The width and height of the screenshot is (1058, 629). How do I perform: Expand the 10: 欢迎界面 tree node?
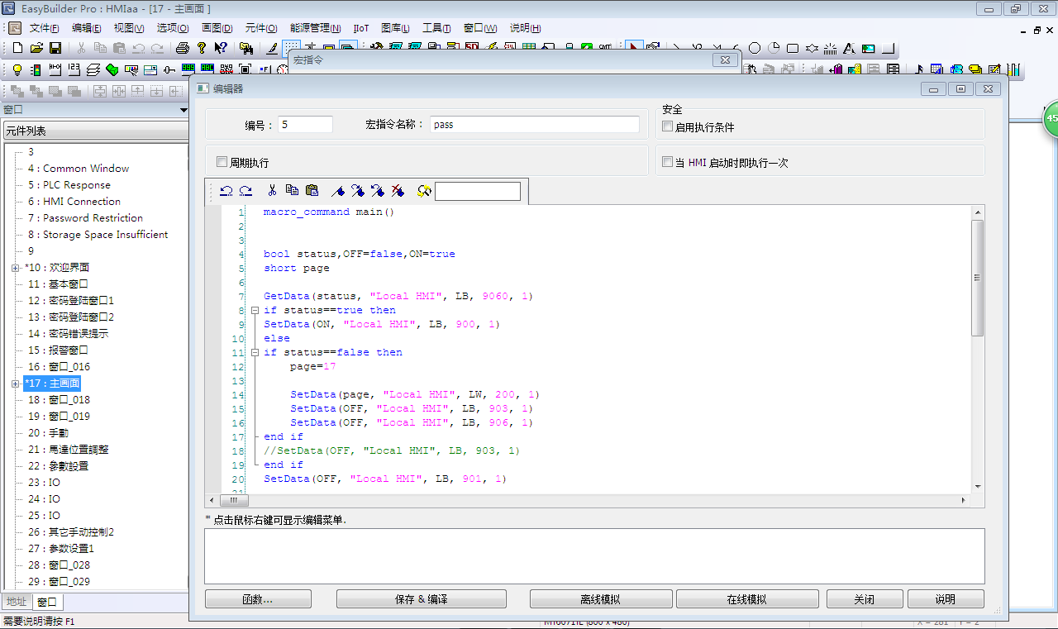tap(16, 268)
